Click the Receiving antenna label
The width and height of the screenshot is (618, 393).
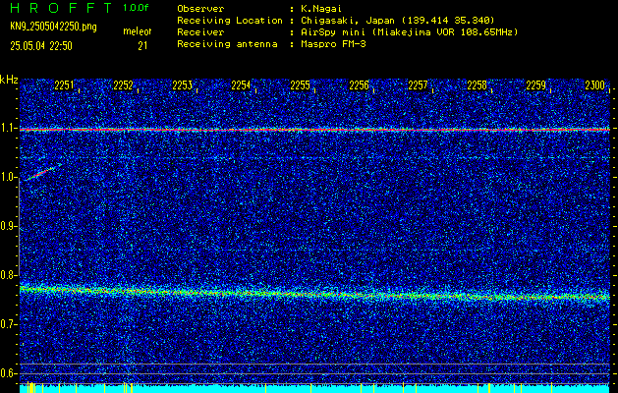tap(227, 44)
